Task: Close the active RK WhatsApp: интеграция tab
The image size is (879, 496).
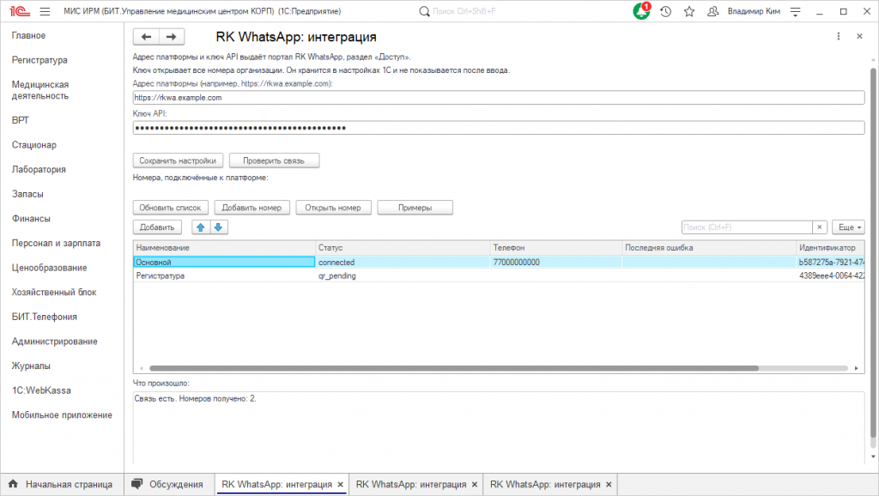Action: click(340, 484)
